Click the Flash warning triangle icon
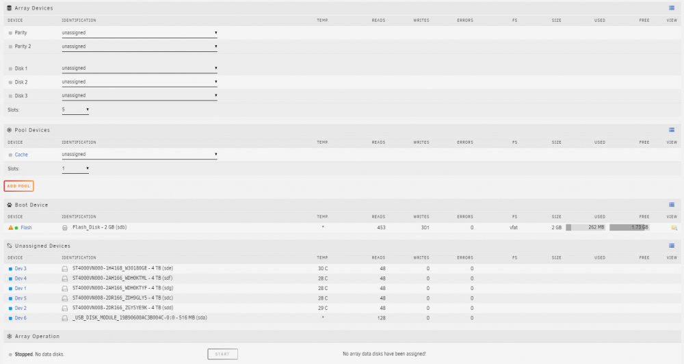This screenshot has width=684, height=364. coord(11,227)
